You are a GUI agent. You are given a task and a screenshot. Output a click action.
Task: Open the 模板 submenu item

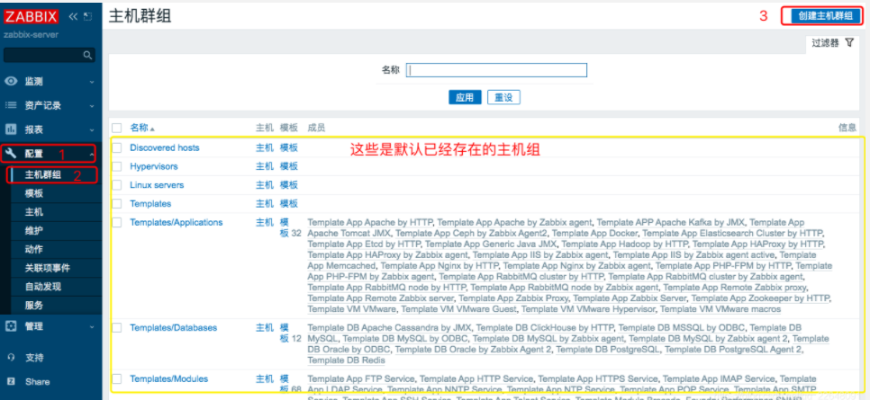coord(34,193)
